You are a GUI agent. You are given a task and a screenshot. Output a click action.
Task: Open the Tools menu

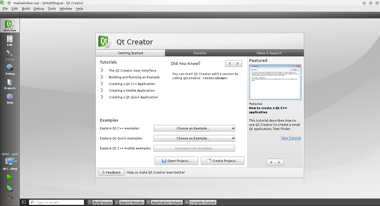[x=52, y=9]
